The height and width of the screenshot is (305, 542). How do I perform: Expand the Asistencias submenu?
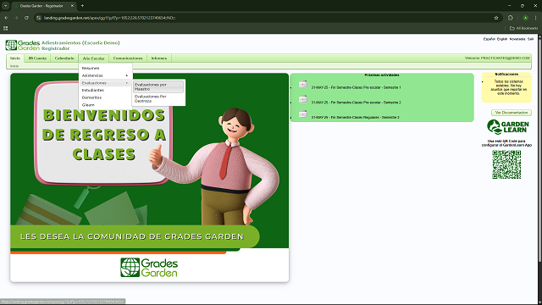pos(105,75)
